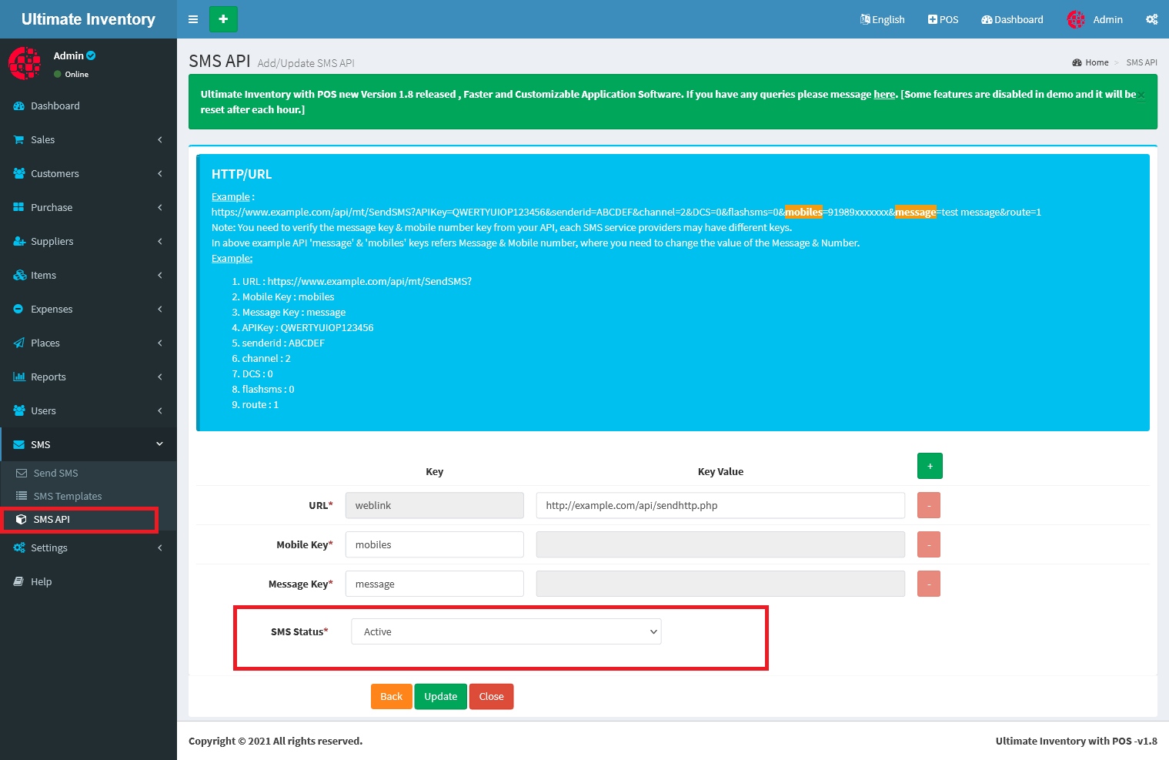
Task: Click Dashboard gauge icon in sidebar
Action: point(19,106)
